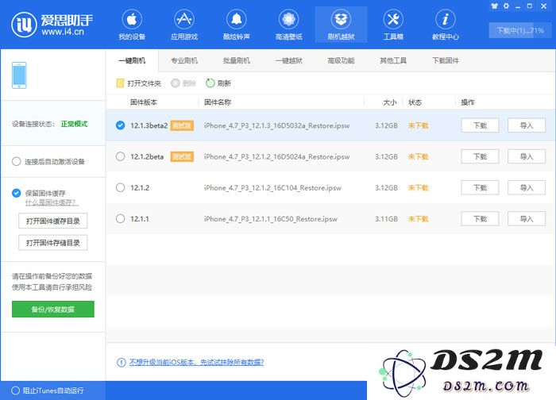Click the 删除 delete toolbar item
The image size is (556, 400).
tap(183, 83)
